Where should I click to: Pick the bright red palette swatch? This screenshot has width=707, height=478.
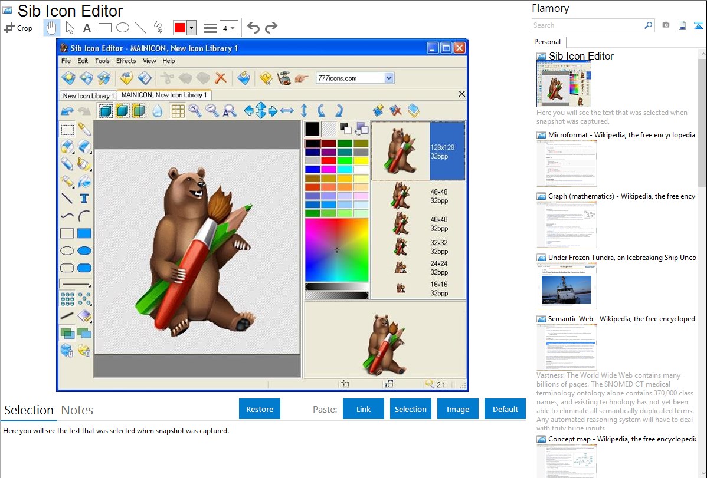329,160
